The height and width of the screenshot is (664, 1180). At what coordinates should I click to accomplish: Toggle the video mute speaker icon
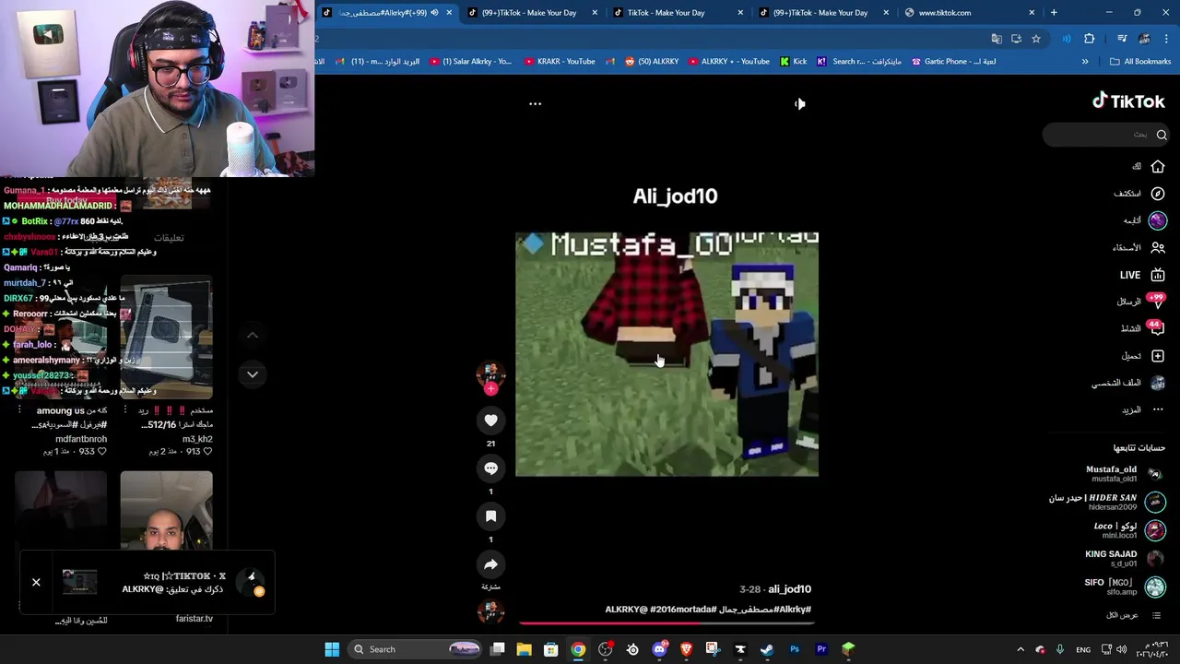point(799,103)
